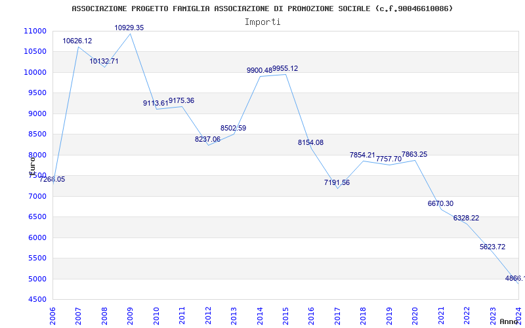Click the 2008 x-axis year label

(x=104, y=316)
